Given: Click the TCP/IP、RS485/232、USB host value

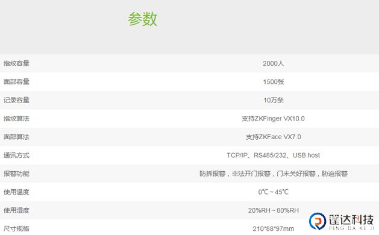Looking at the screenshot, I should [x=273, y=155].
